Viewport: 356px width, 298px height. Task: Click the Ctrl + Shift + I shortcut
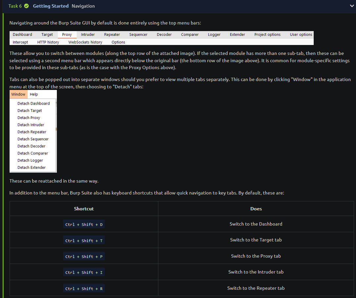84,272
